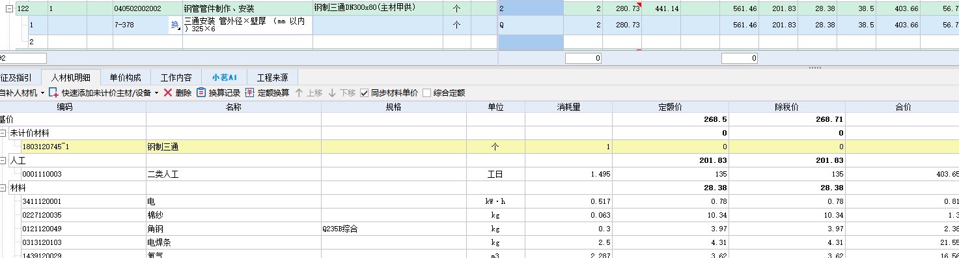Click the 三通安装 管外径×壁厚 description cell
Screen dimensions: 959x258
coord(247,25)
